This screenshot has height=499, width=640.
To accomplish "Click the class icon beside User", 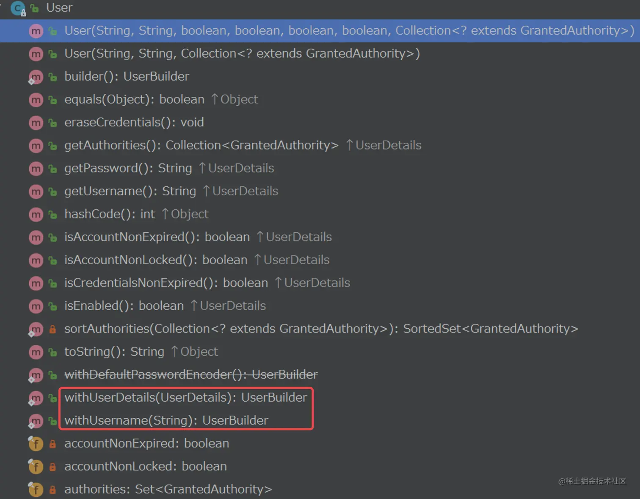I will point(18,8).
